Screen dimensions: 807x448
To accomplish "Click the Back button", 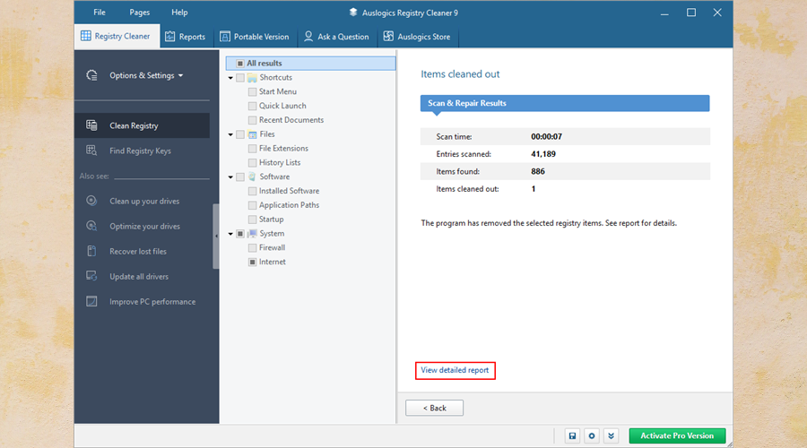I will (x=434, y=408).
